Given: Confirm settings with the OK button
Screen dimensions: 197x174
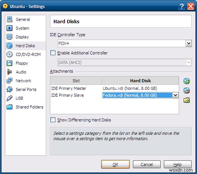Looking at the screenshot, I should click(115, 164).
